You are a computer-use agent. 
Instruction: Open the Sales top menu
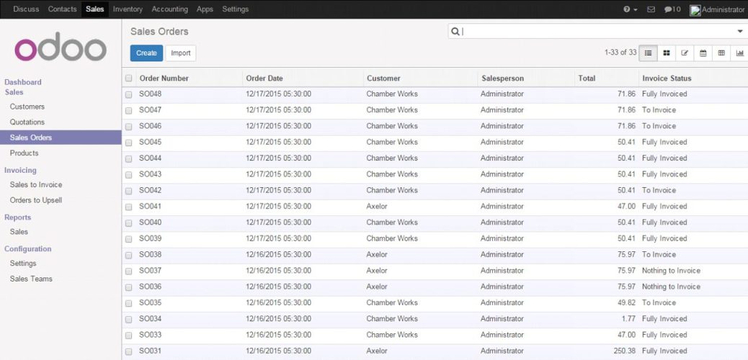(x=95, y=9)
